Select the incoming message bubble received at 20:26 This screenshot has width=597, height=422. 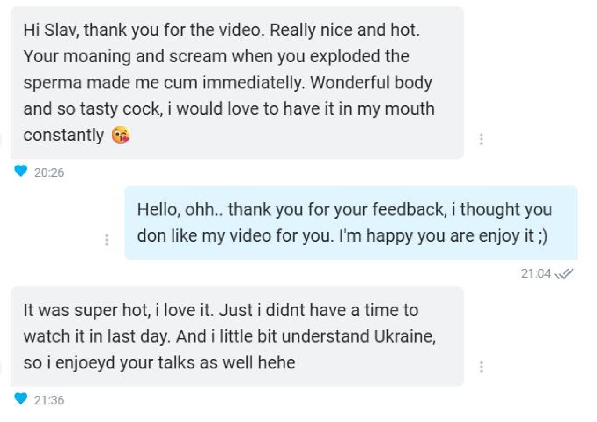click(237, 83)
